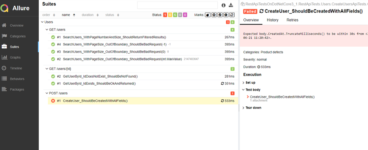Viewport: 368px width, 150px height.
Task: Click the red error message box
Action: (304, 36)
